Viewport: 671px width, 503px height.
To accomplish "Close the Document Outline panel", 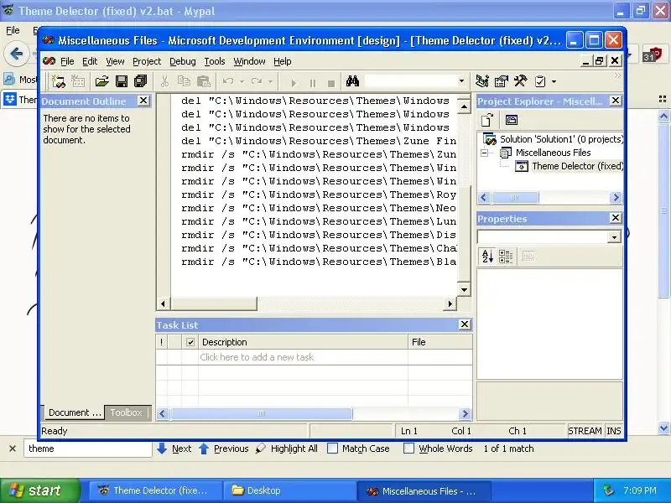I will (143, 101).
